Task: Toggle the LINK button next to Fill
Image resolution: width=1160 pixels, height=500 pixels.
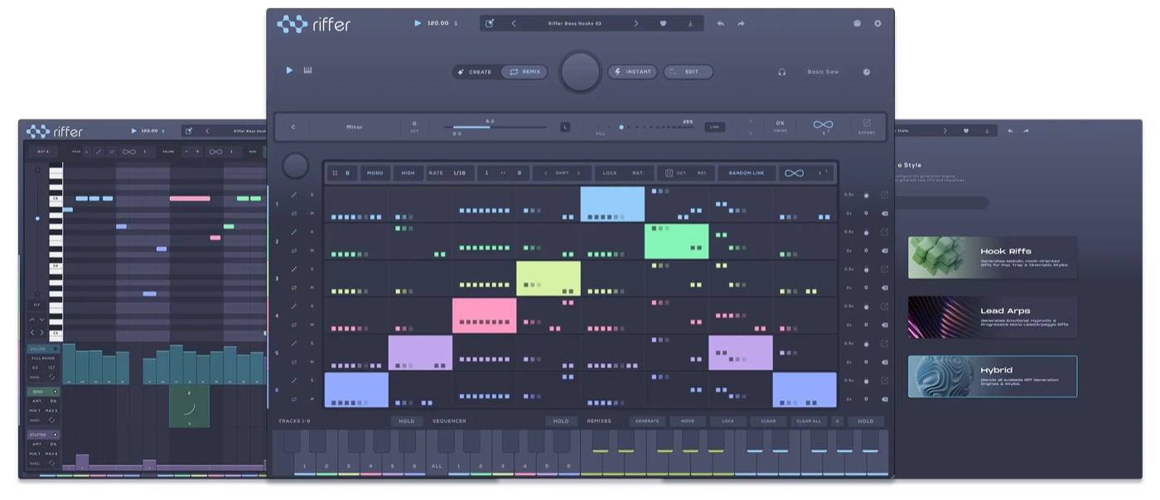Action: click(x=714, y=127)
